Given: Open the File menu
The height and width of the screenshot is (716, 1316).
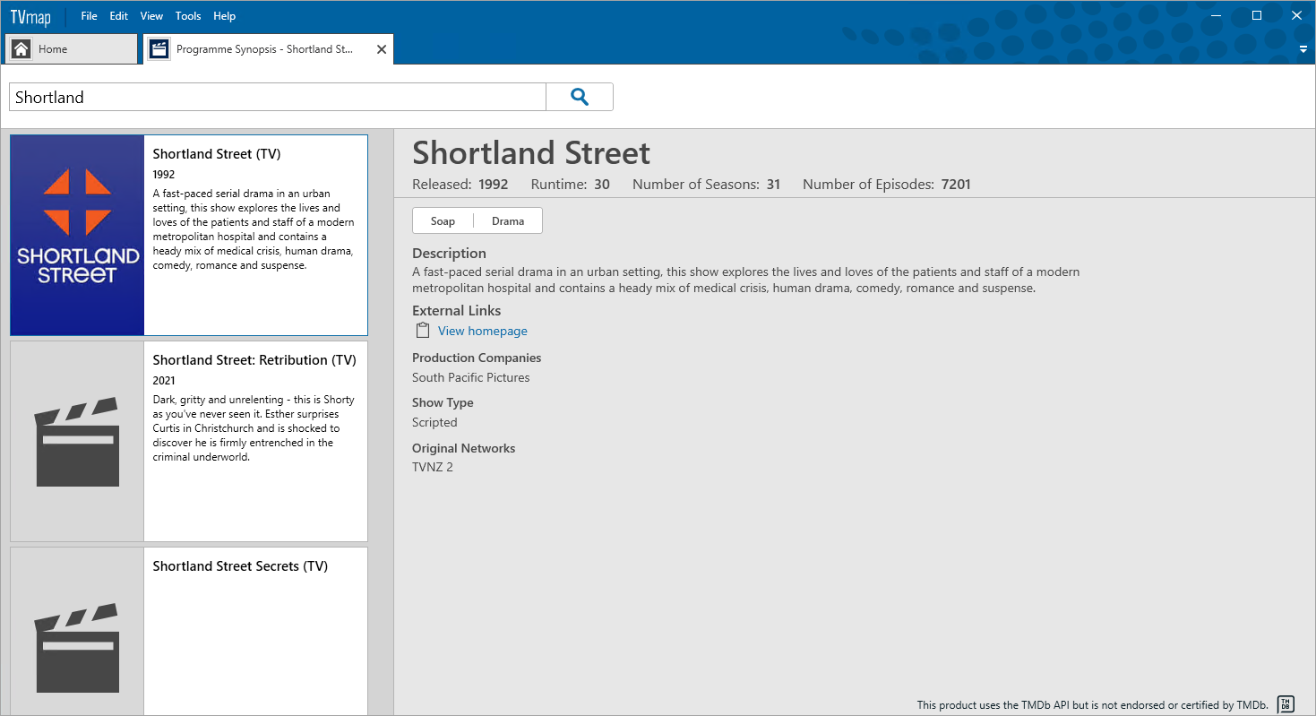Looking at the screenshot, I should pos(89,16).
